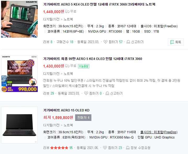Select the 램 : 16GB spec
The width and height of the screenshot is (188, 154).
point(133,31)
